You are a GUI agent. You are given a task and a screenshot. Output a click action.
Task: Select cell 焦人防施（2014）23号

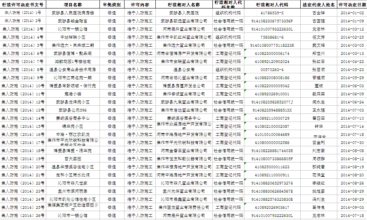(x=23, y=191)
